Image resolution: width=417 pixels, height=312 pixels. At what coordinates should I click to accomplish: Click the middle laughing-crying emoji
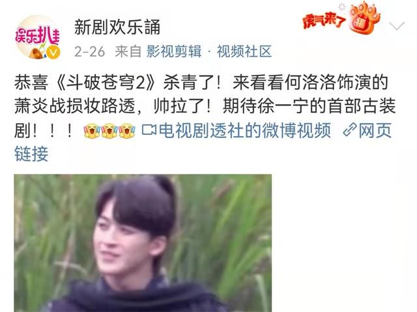coord(109,130)
